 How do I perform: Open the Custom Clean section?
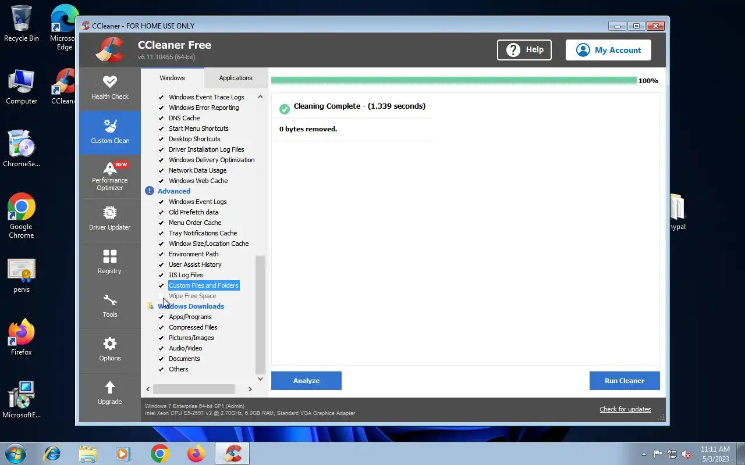(109, 133)
